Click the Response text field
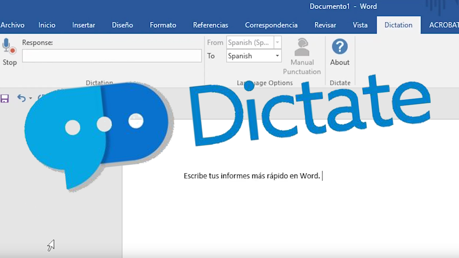This screenshot has width=459, height=258. coord(112,56)
